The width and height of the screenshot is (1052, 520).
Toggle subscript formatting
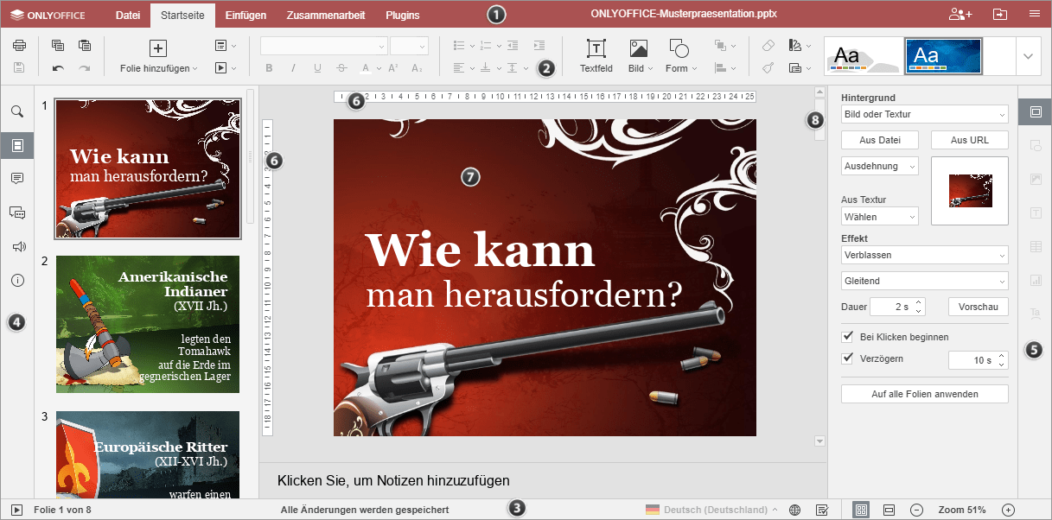[x=417, y=67]
